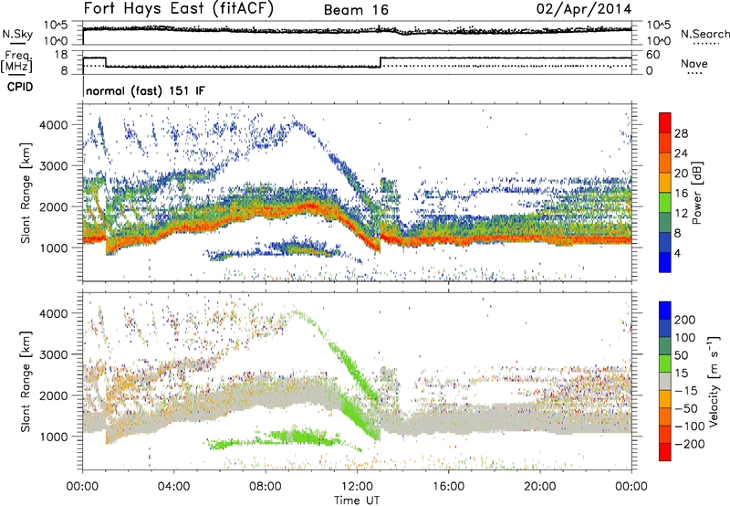Pick the light green 12–16 dB power swatch
This screenshot has width=730, height=506.
665,203
